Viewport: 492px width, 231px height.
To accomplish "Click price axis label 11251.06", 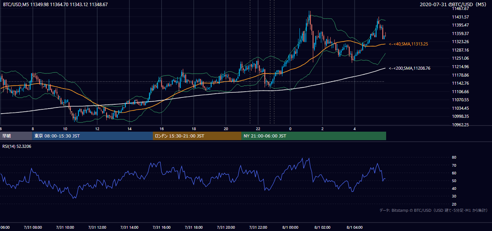I will coord(460,58).
